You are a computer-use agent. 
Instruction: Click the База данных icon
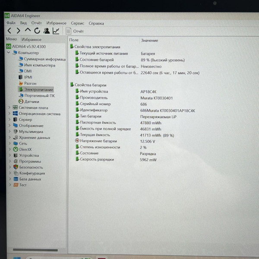click(16, 179)
